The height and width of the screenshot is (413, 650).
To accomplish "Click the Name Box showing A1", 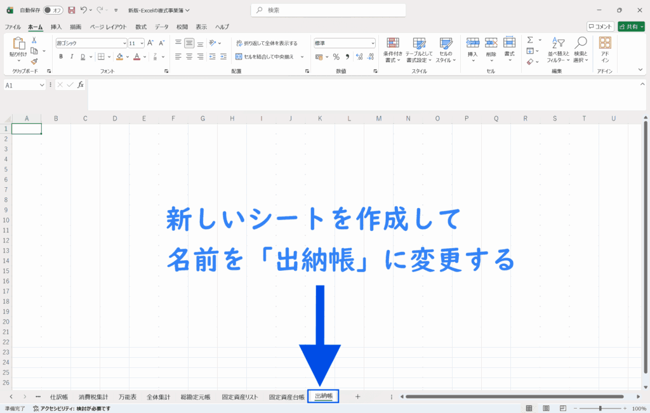I will coord(22,84).
